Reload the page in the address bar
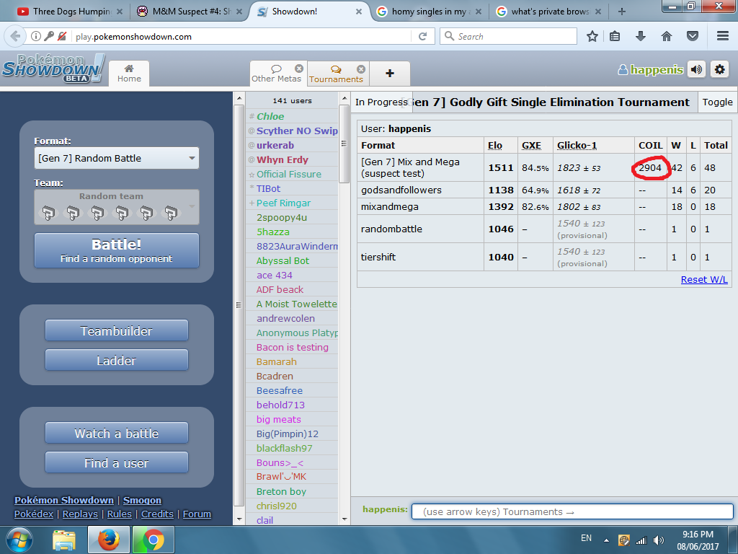The width and height of the screenshot is (738, 554). coord(423,36)
